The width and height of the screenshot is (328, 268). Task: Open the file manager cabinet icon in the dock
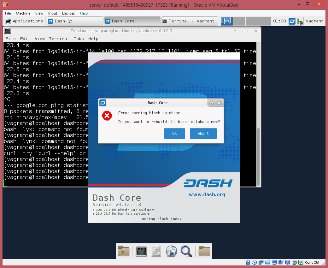(156, 251)
